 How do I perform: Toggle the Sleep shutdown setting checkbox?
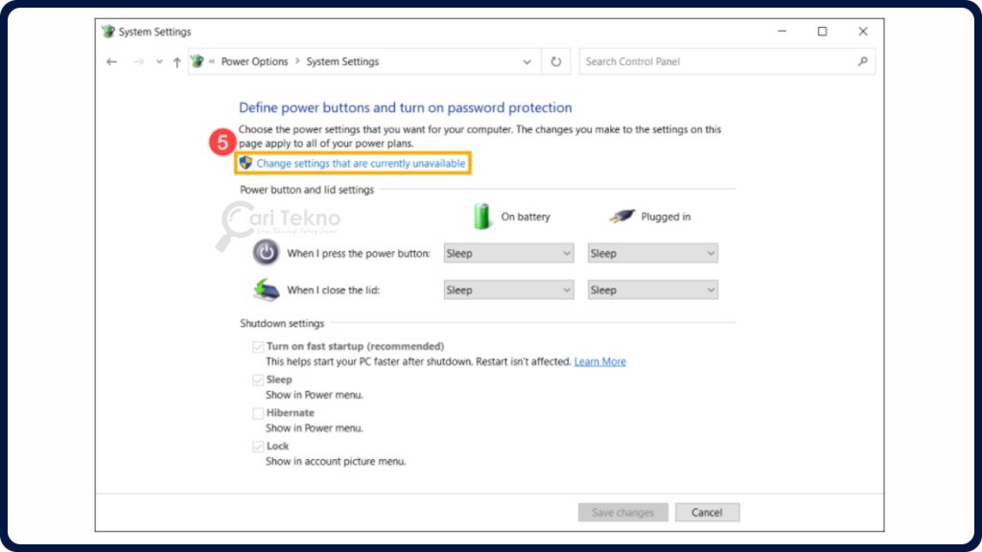click(x=257, y=379)
